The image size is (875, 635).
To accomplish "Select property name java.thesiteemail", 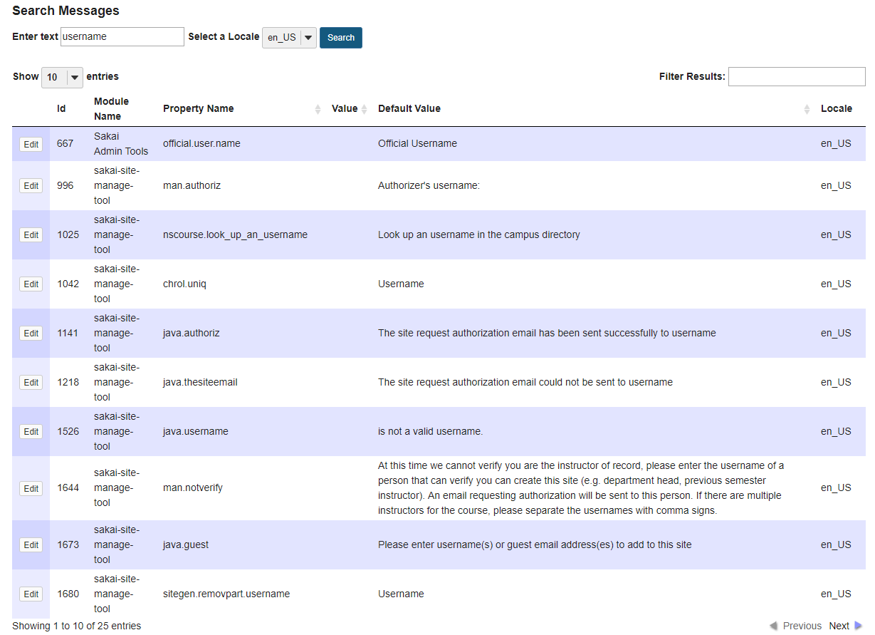I will [x=200, y=382].
